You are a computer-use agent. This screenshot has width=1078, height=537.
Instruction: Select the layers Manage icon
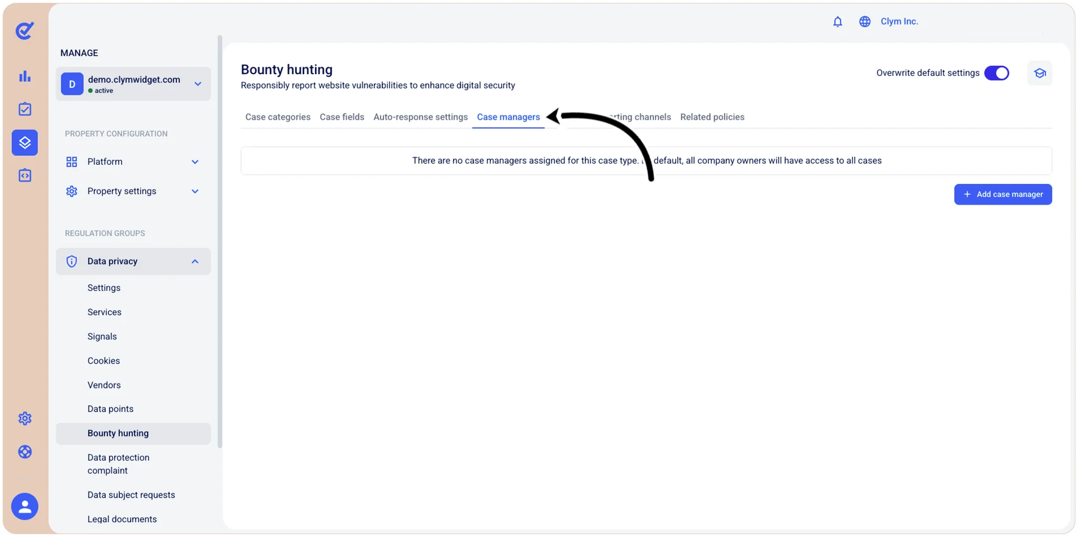25,143
